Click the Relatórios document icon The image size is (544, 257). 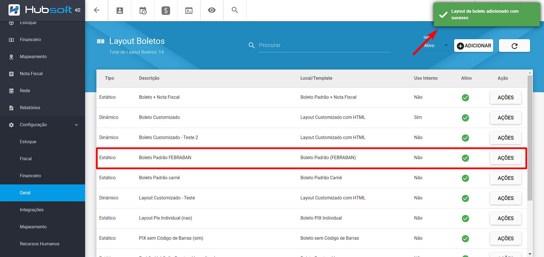pos(11,108)
